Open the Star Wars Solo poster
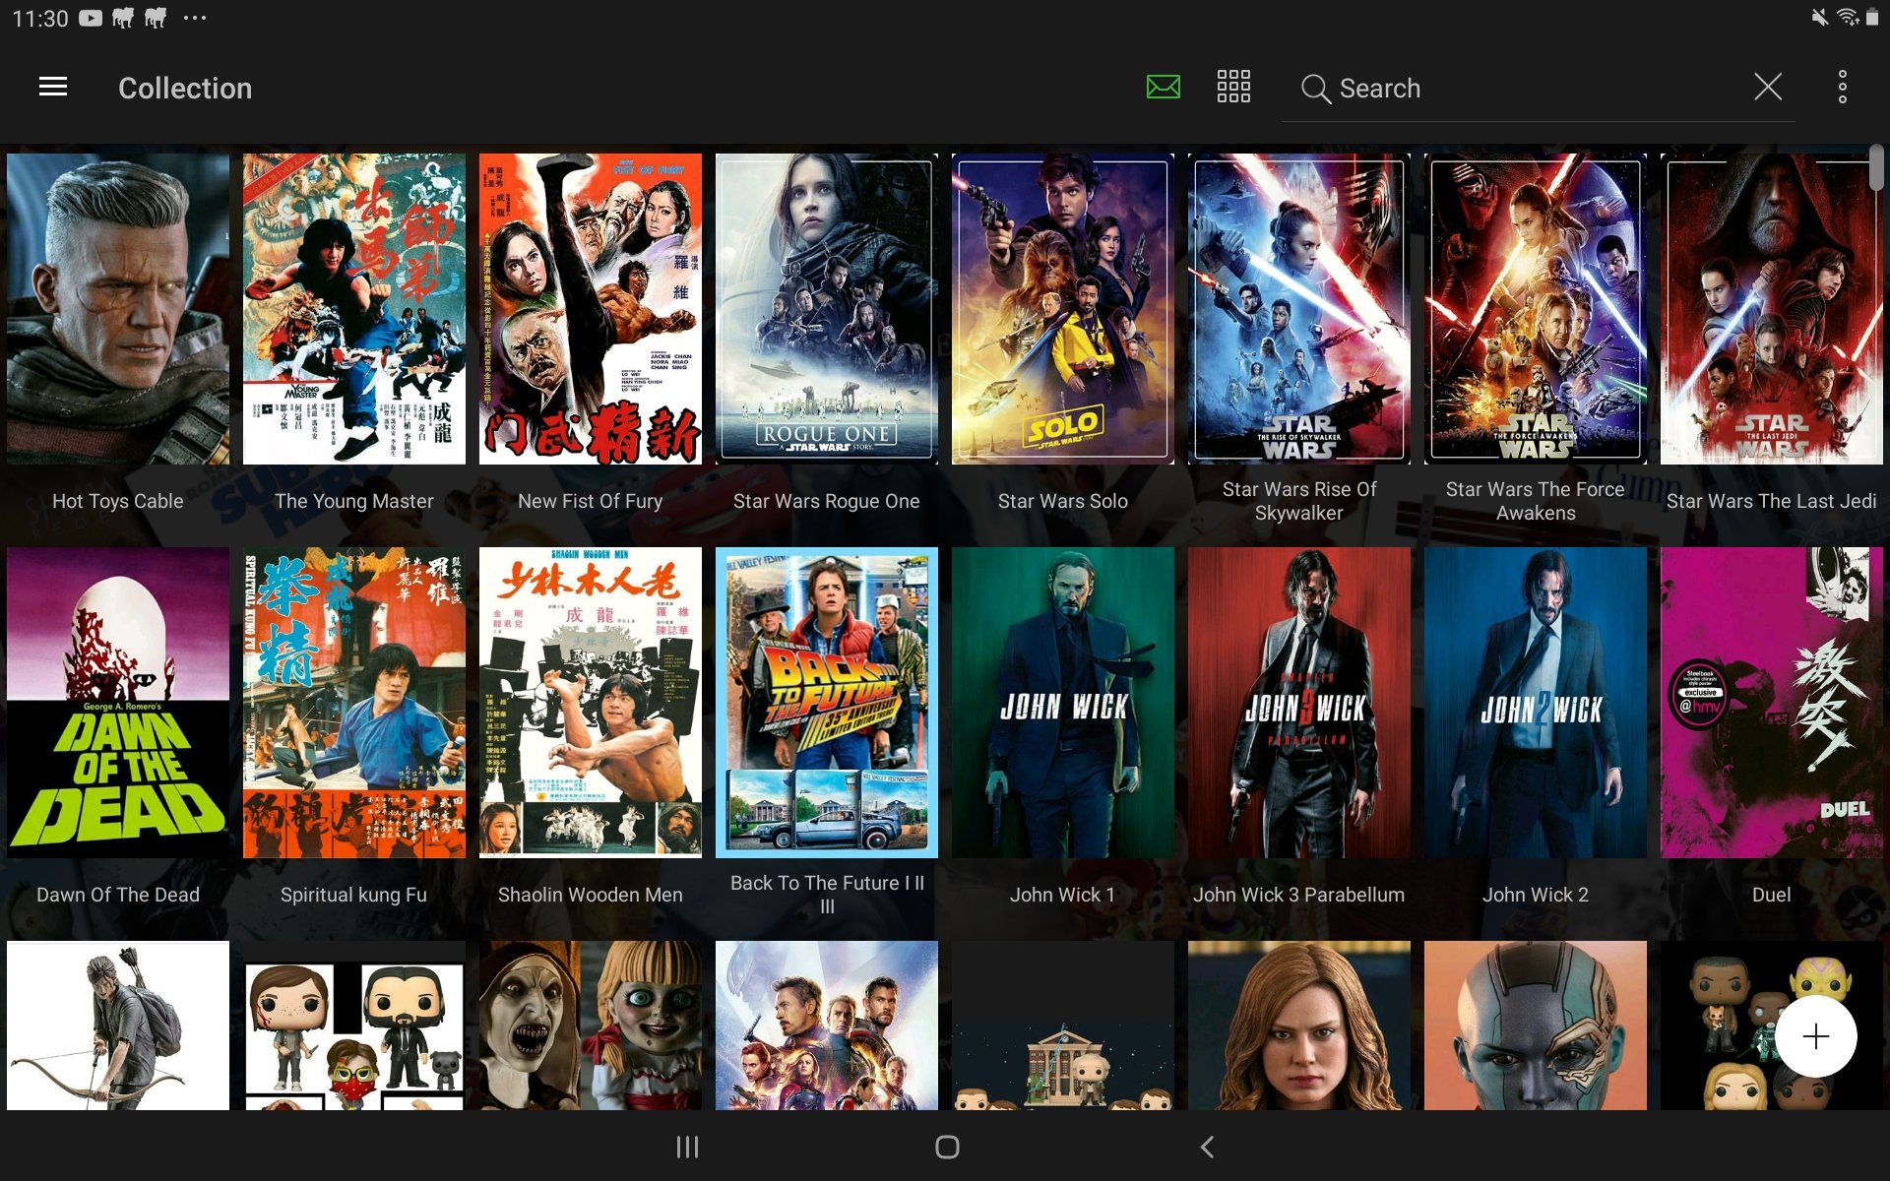 pos(1063,308)
